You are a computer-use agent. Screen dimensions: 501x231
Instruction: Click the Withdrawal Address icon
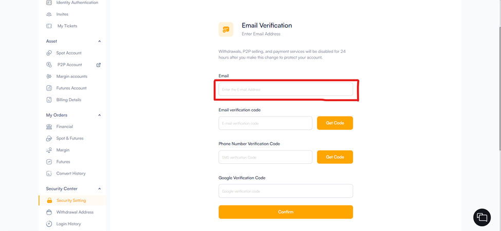pyautogui.click(x=49, y=212)
